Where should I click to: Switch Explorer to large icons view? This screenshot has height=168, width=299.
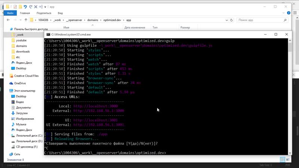(x=288, y=159)
